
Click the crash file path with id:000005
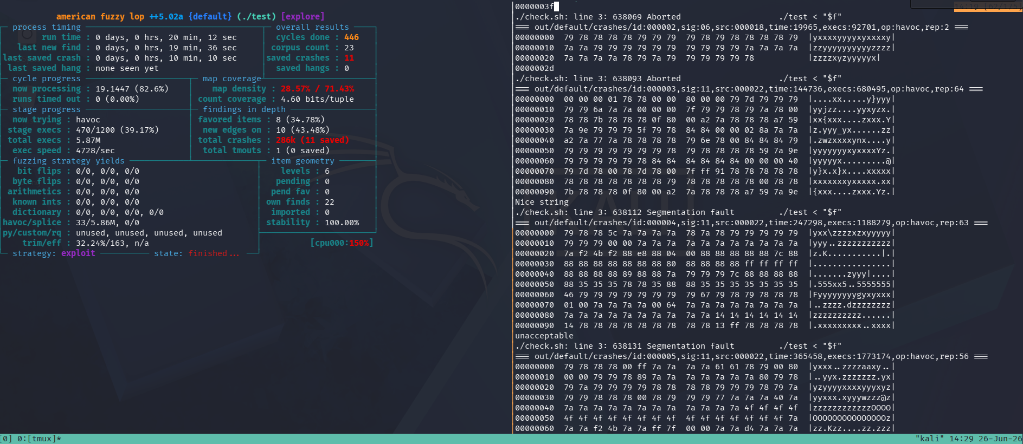(x=751, y=356)
